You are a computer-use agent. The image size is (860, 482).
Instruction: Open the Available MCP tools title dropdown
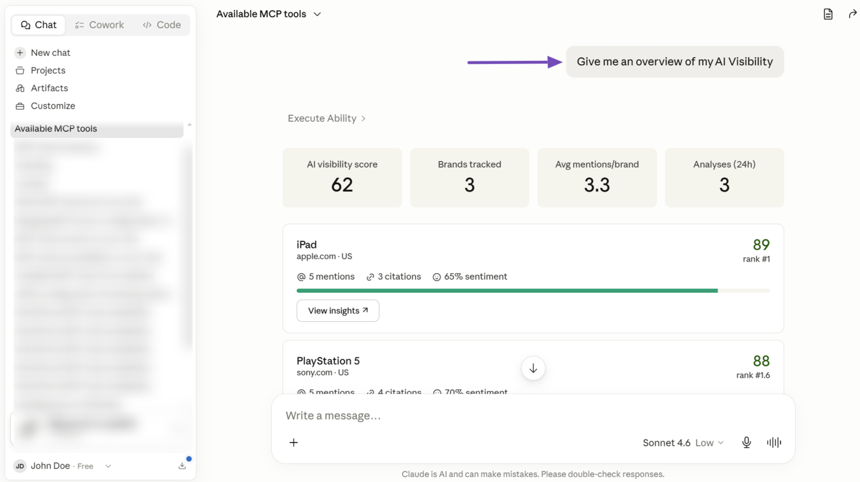(268, 14)
